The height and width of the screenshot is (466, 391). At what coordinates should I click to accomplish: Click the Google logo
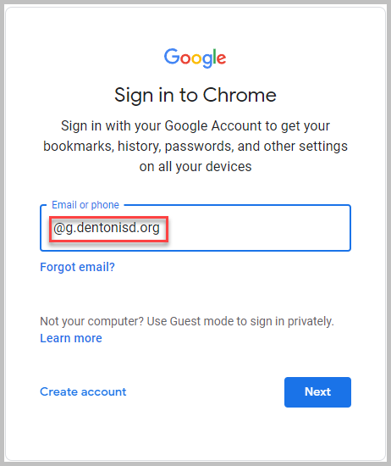195,58
